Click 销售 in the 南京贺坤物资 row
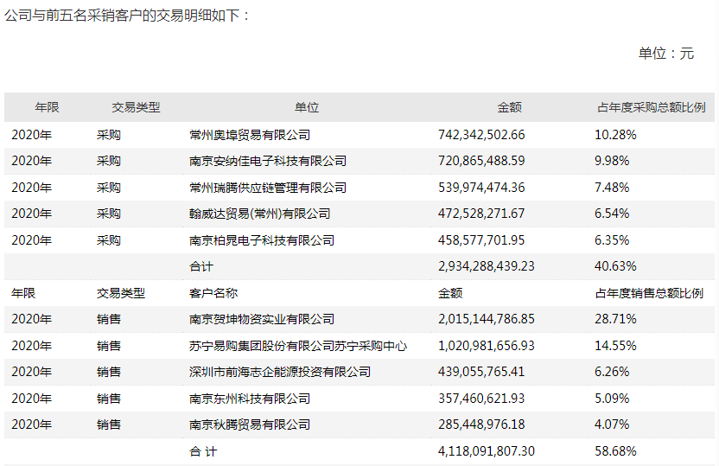This screenshot has height=466, width=719. pyautogui.click(x=109, y=319)
